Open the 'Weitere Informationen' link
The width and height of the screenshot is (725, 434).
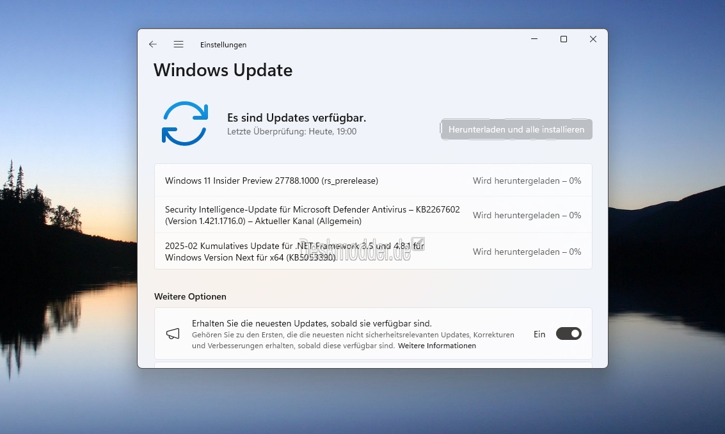[x=437, y=346]
